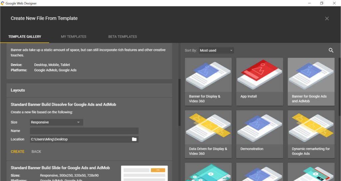This screenshot has width=341, height=181.
Task: Open the Beta Templates tab
Action: [123, 37]
